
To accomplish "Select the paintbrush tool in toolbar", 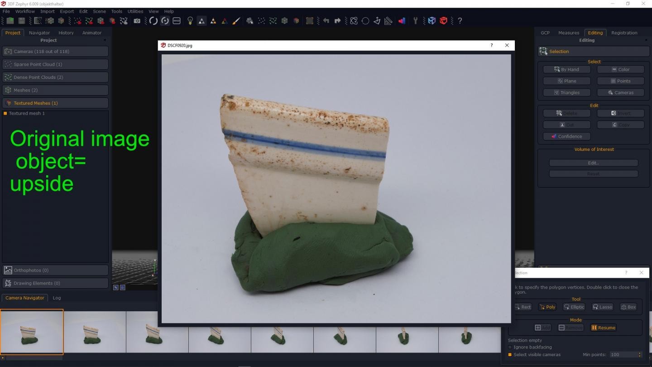I will (236, 21).
